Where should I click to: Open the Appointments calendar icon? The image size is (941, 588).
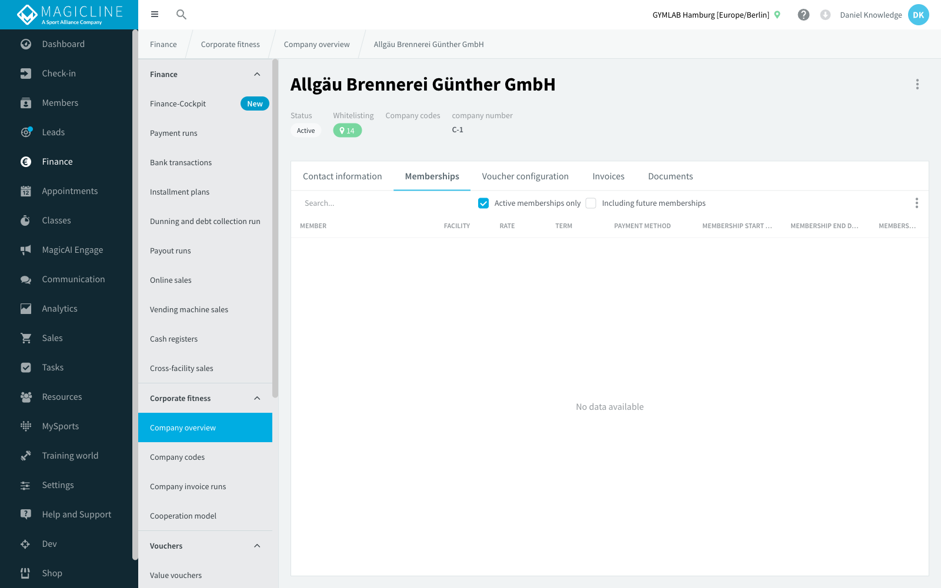coord(26,191)
